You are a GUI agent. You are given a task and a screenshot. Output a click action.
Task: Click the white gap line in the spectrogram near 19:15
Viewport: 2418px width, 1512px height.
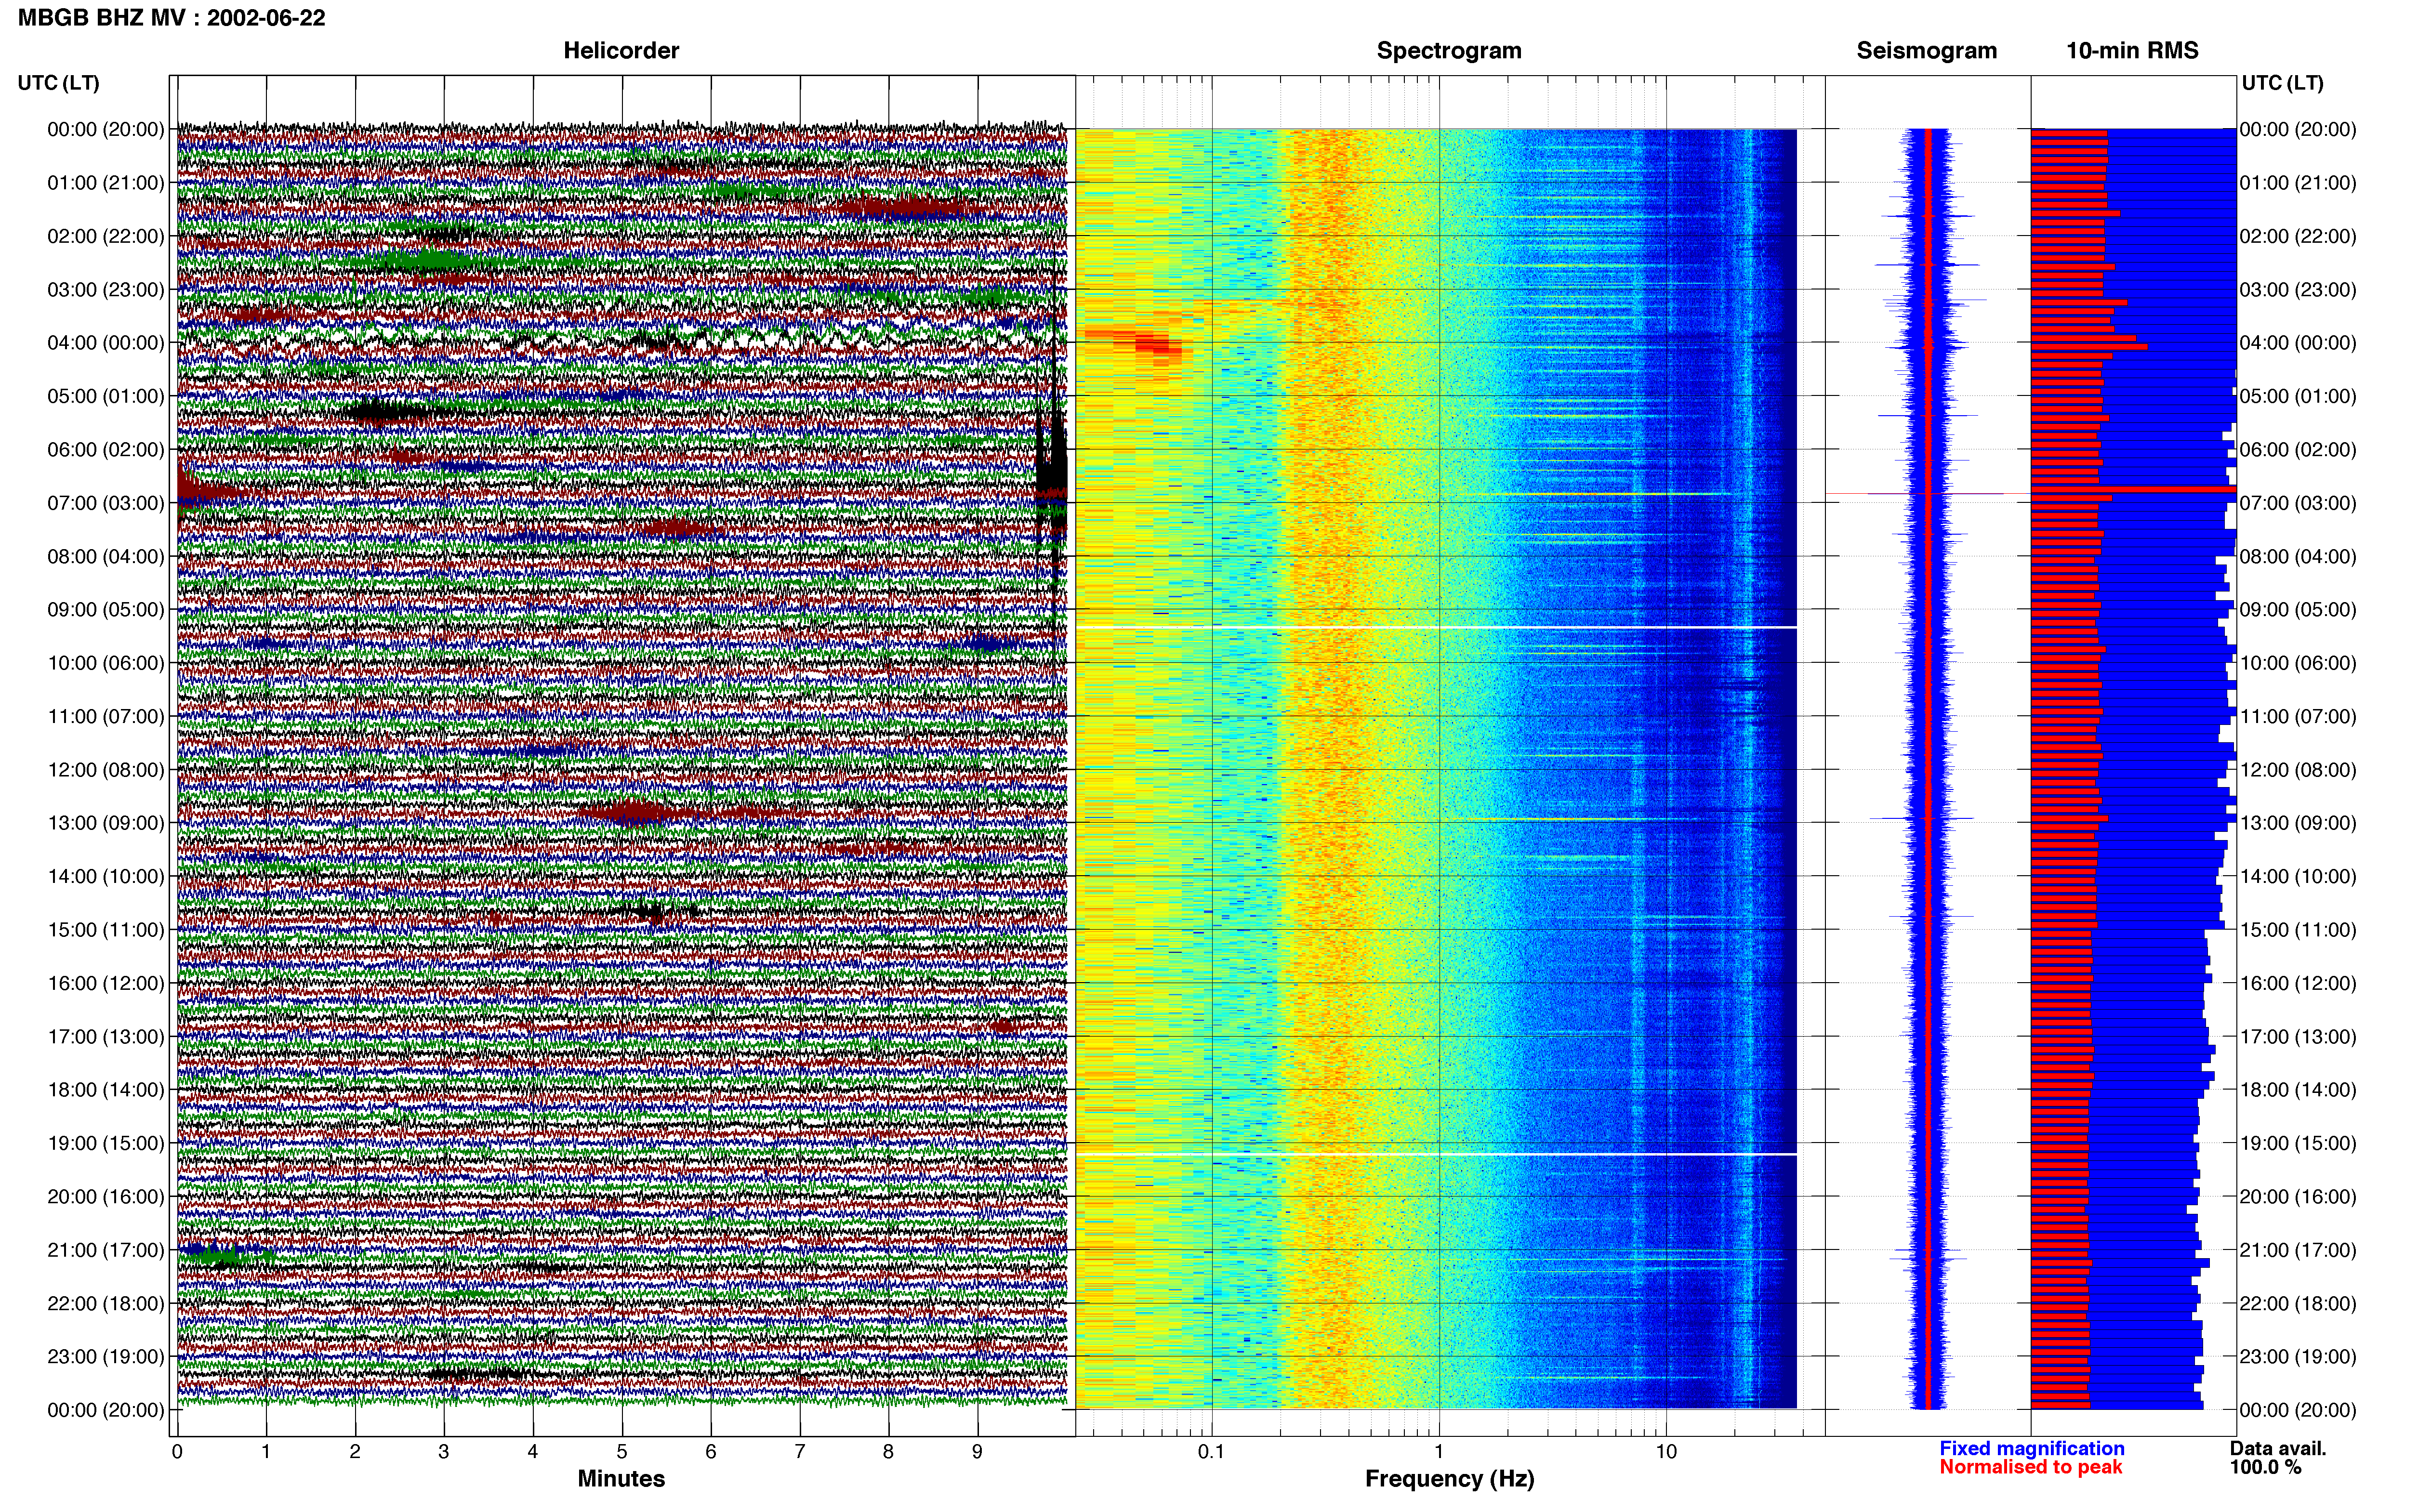tap(1436, 1154)
